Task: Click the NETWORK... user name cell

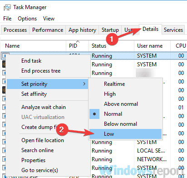Action: pyautogui.click(x=152, y=159)
